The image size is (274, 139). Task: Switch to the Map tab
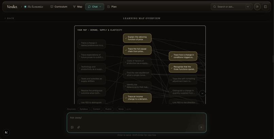(x=78, y=7)
